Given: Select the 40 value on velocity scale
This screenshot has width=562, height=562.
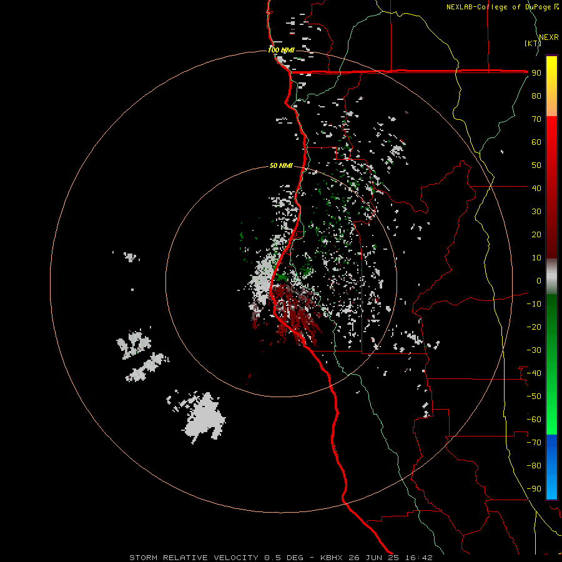Looking at the screenshot, I should (x=536, y=188).
